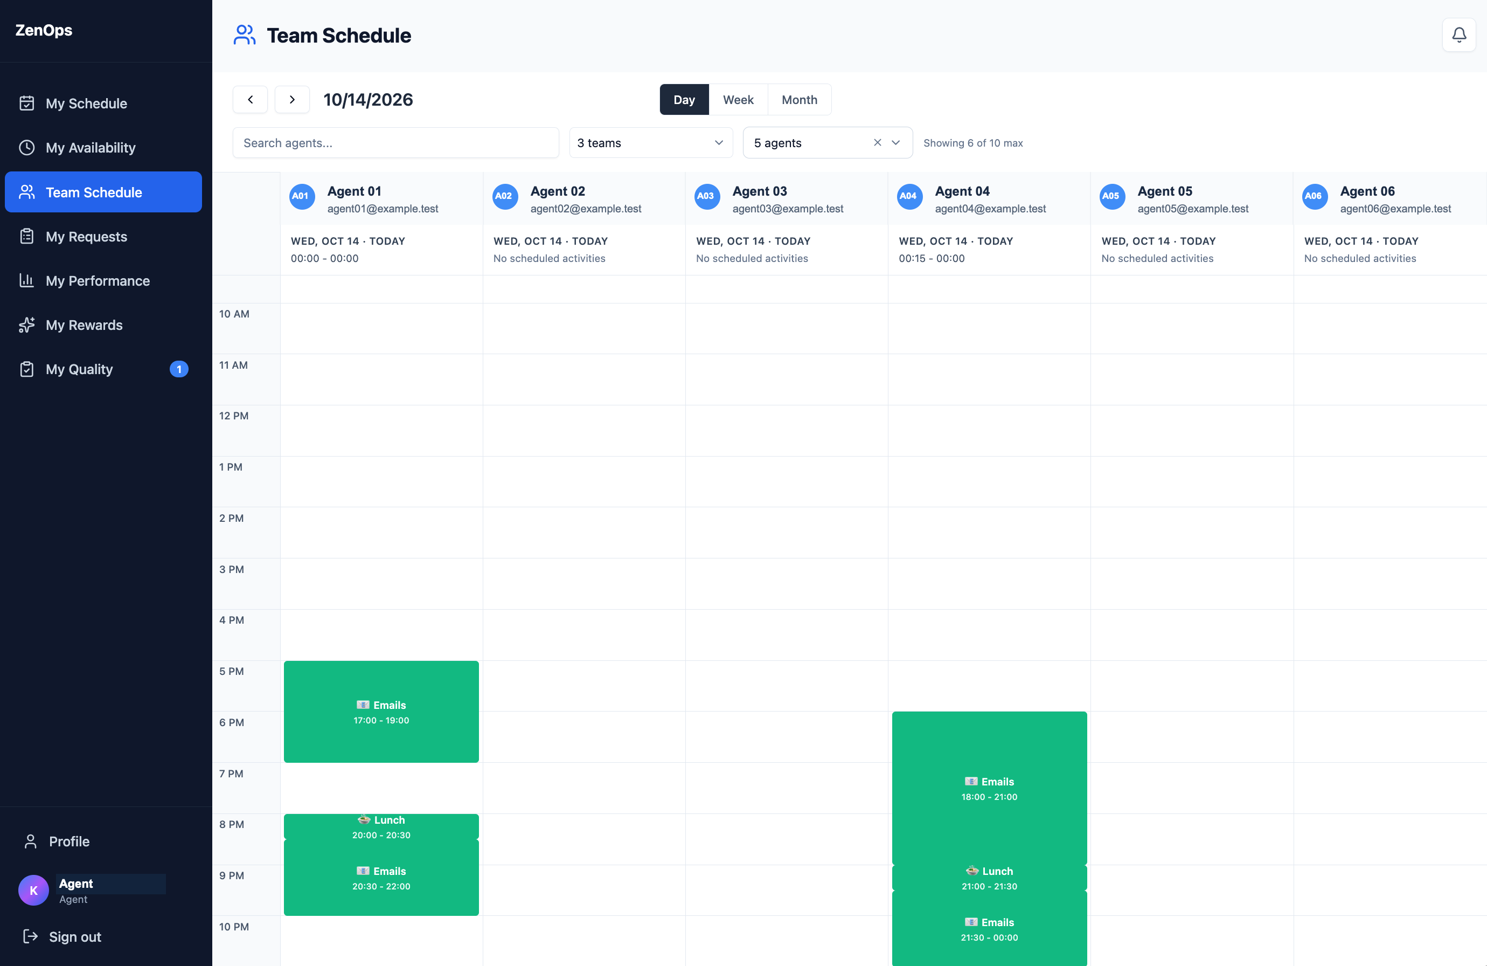
Task: Expand the 5 agents dropdown
Action: pyautogui.click(x=895, y=142)
